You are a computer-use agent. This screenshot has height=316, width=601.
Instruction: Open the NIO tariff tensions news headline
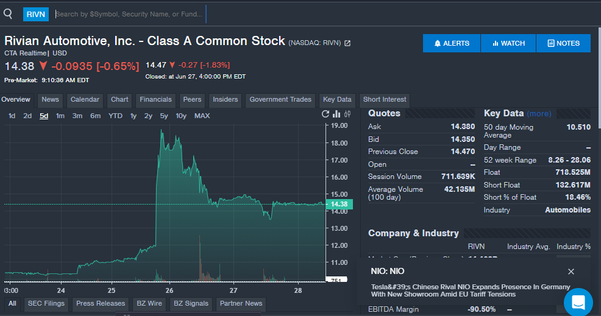[x=471, y=290]
